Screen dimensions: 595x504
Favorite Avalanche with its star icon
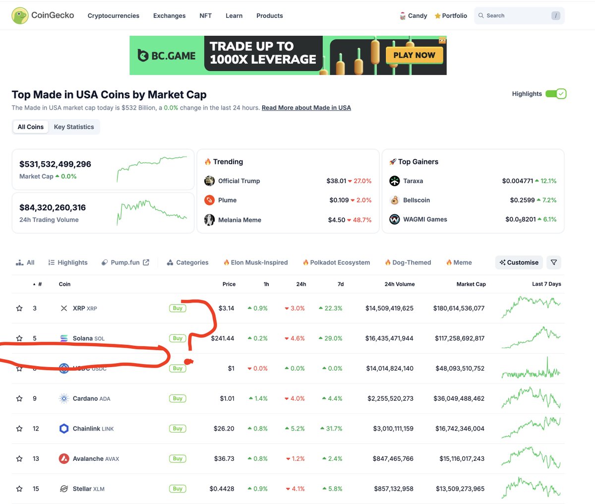pos(19,459)
